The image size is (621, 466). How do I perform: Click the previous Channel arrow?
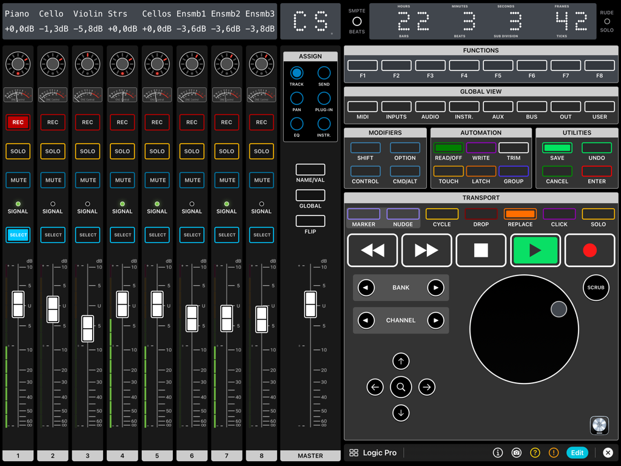[366, 320]
